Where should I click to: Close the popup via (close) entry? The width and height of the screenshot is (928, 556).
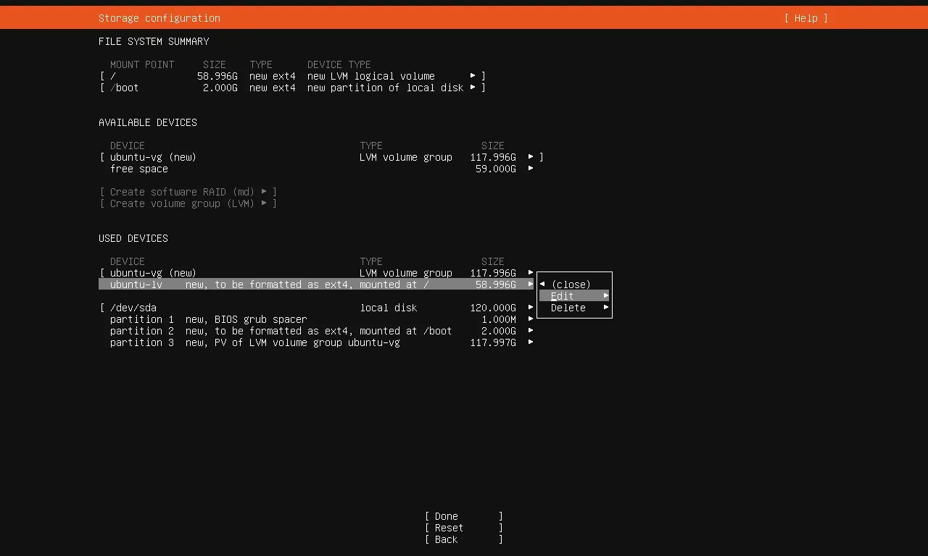[x=571, y=285]
